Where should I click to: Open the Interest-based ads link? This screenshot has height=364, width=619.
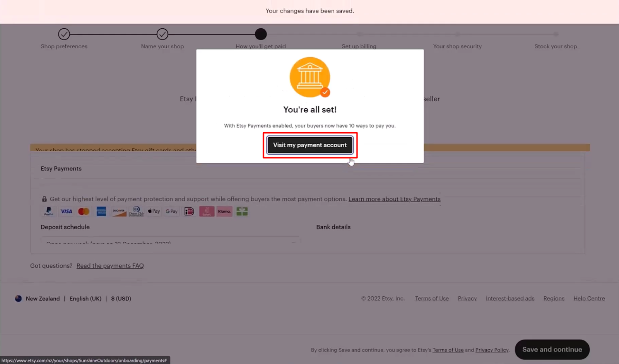[510, 299]
